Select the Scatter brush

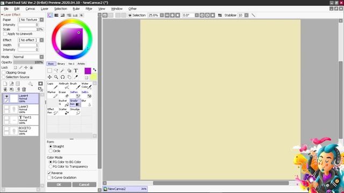pyautogui.click(x=64, y=111)
